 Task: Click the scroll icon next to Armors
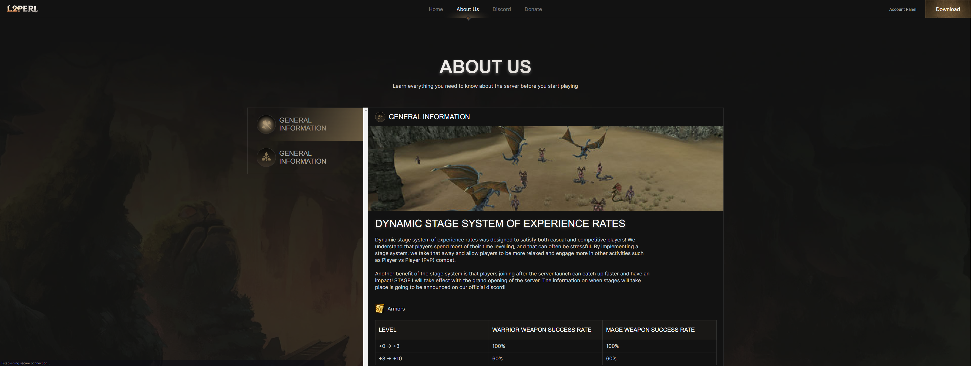click(379, 309)
